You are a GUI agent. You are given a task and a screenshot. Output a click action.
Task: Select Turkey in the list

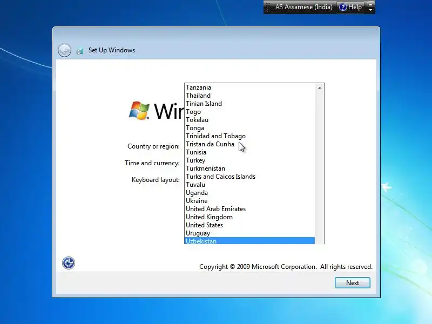point(249,160)
